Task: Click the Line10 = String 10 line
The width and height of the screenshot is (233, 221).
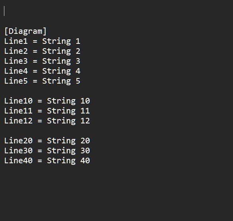Action: (47, 101)
